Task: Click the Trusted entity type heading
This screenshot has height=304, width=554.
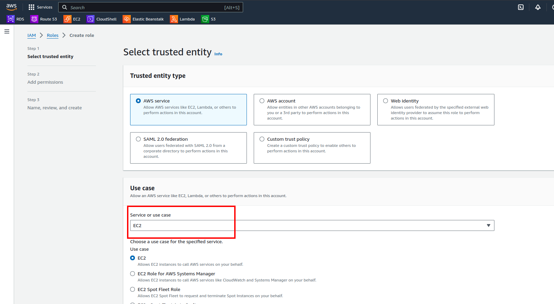Action: pos(158,76)
